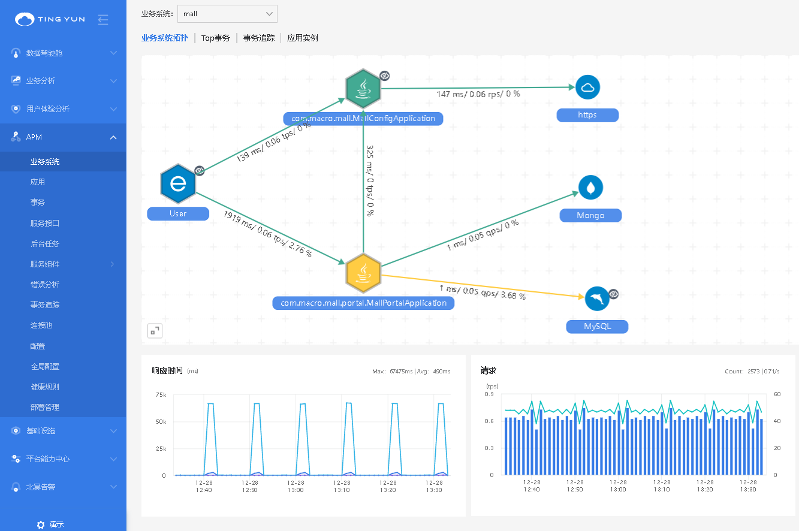Click the Mongo database node icon
Screen dimensions: 799x531
590,188
